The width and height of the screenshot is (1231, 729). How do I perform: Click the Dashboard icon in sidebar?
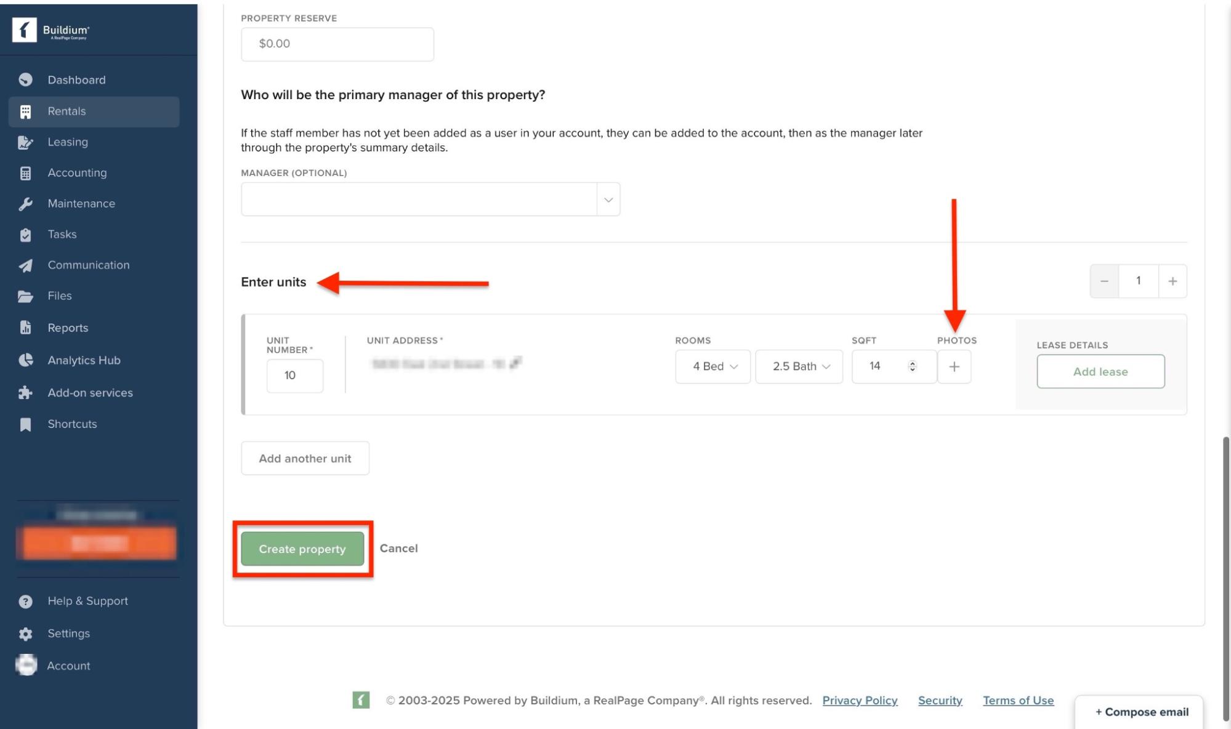[x=25, y=79]
